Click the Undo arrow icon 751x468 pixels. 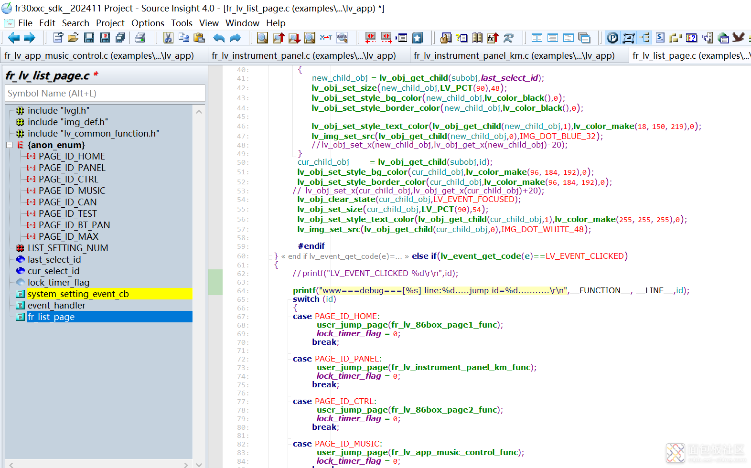click(x=219, y=38)
